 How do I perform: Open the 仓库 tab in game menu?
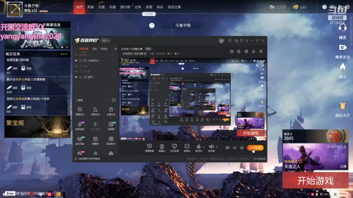coord(138,7)
